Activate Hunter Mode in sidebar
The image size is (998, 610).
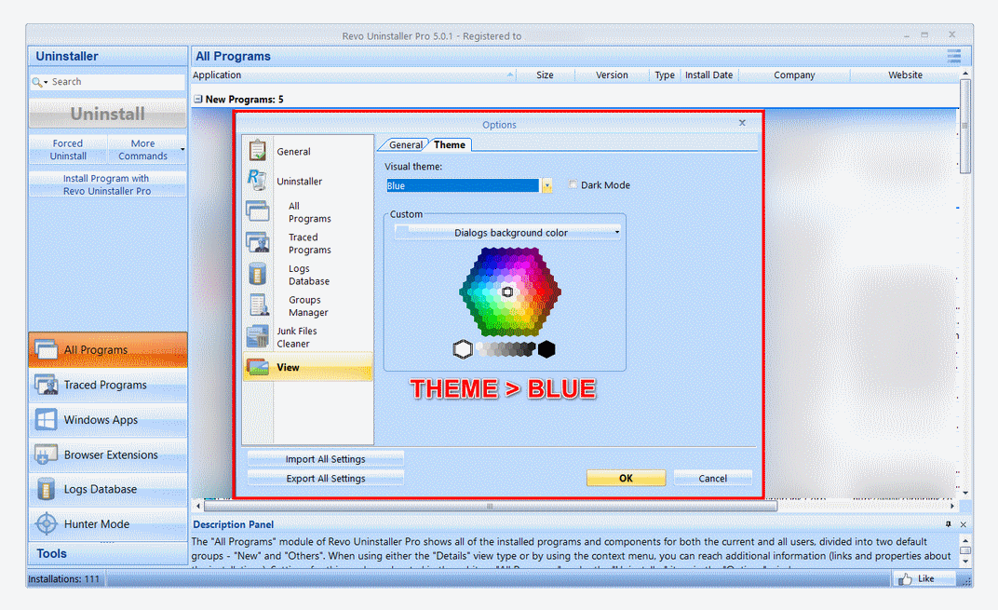(108, 524)
